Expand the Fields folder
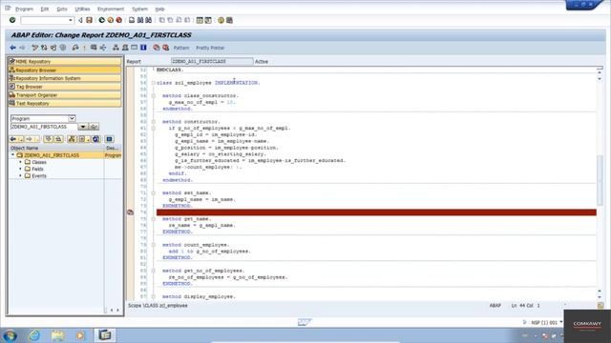The width and height of the screenshot is (611, 343). pos(21,170)
